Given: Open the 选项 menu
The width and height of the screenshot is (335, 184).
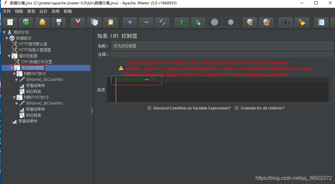Looking at the screenshot, I should (55, 11).
